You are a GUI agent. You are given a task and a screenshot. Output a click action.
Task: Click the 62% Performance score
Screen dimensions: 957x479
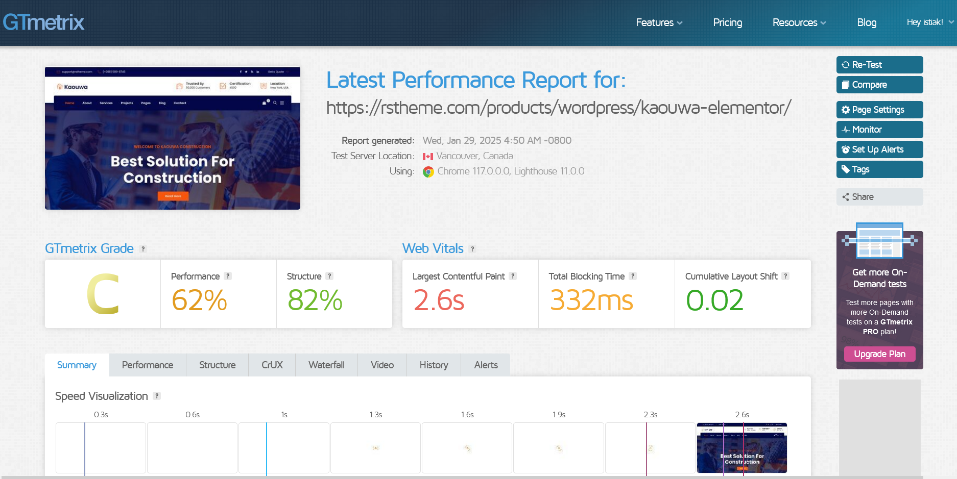pyautogui.click(x=199, y=300)
